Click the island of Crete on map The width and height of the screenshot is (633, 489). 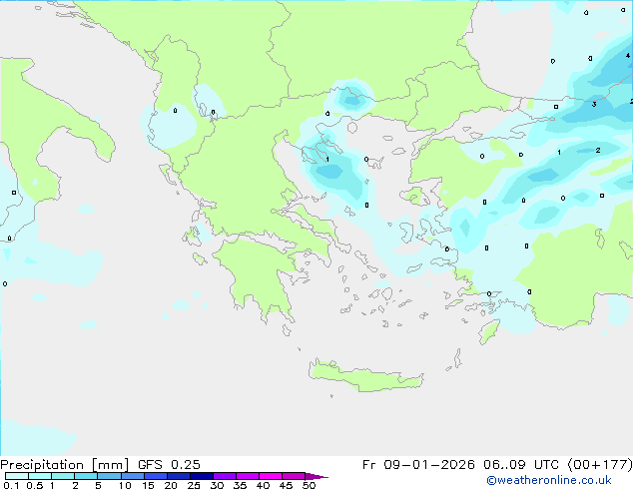tap(365, 377)
